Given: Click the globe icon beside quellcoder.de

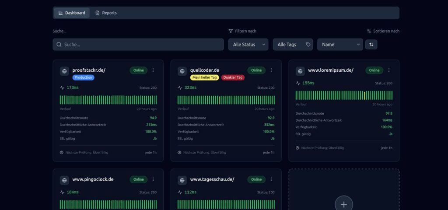Looking at the screenshot, I should pos(182,71).
